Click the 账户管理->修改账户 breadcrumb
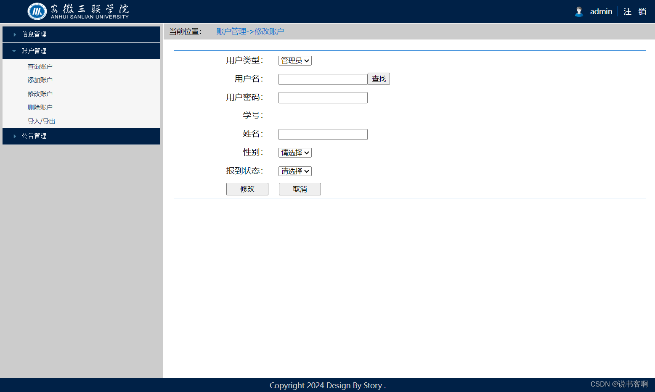This screenshot has height=392, width=655. 250,32
